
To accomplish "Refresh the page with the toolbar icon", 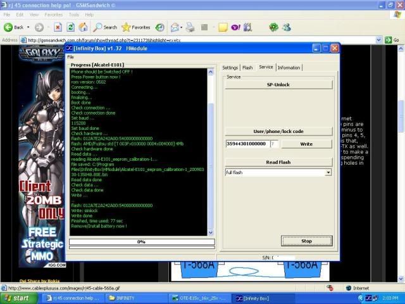I will click(x=71, y=27).
